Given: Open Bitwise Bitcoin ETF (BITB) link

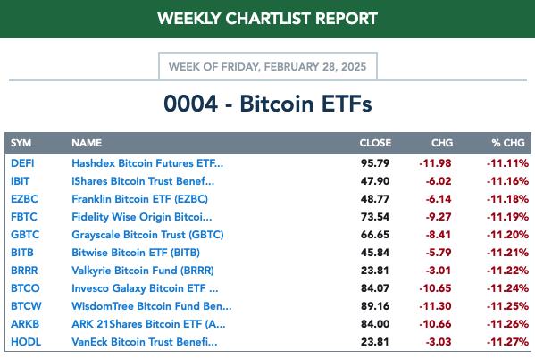Looking at the screenshot, I should pyautogui.click(x=136, y=253).
